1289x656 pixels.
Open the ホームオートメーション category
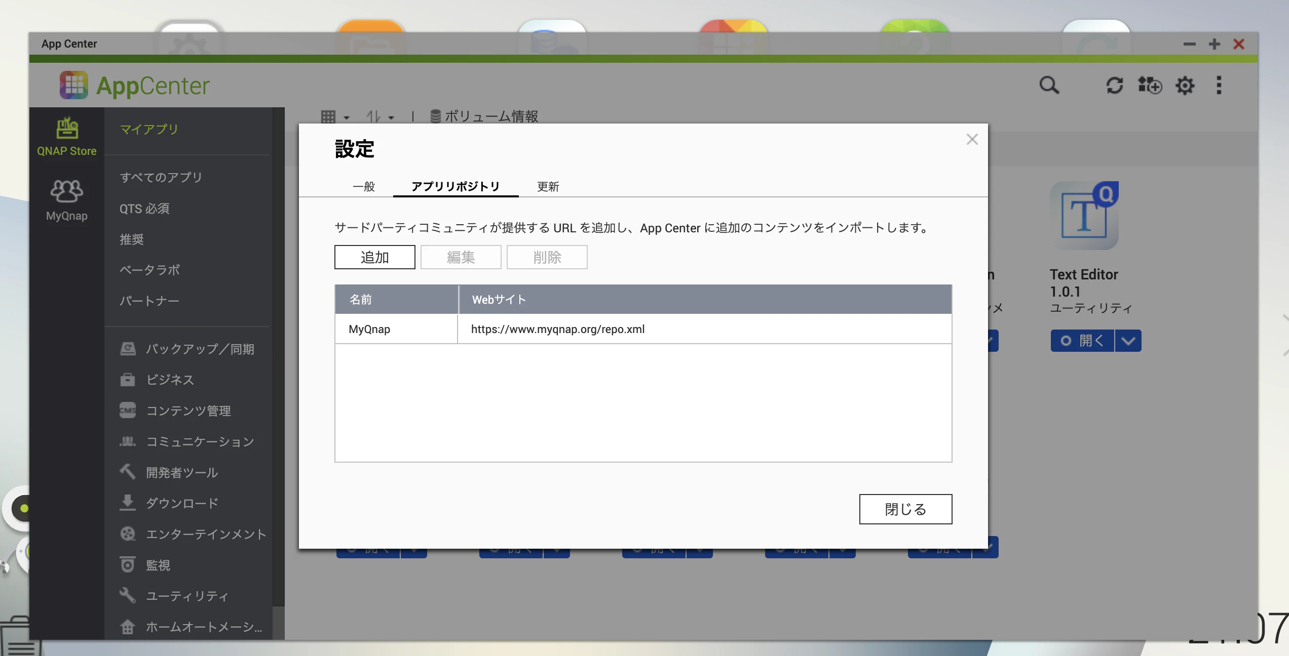(x=191, y=627)
